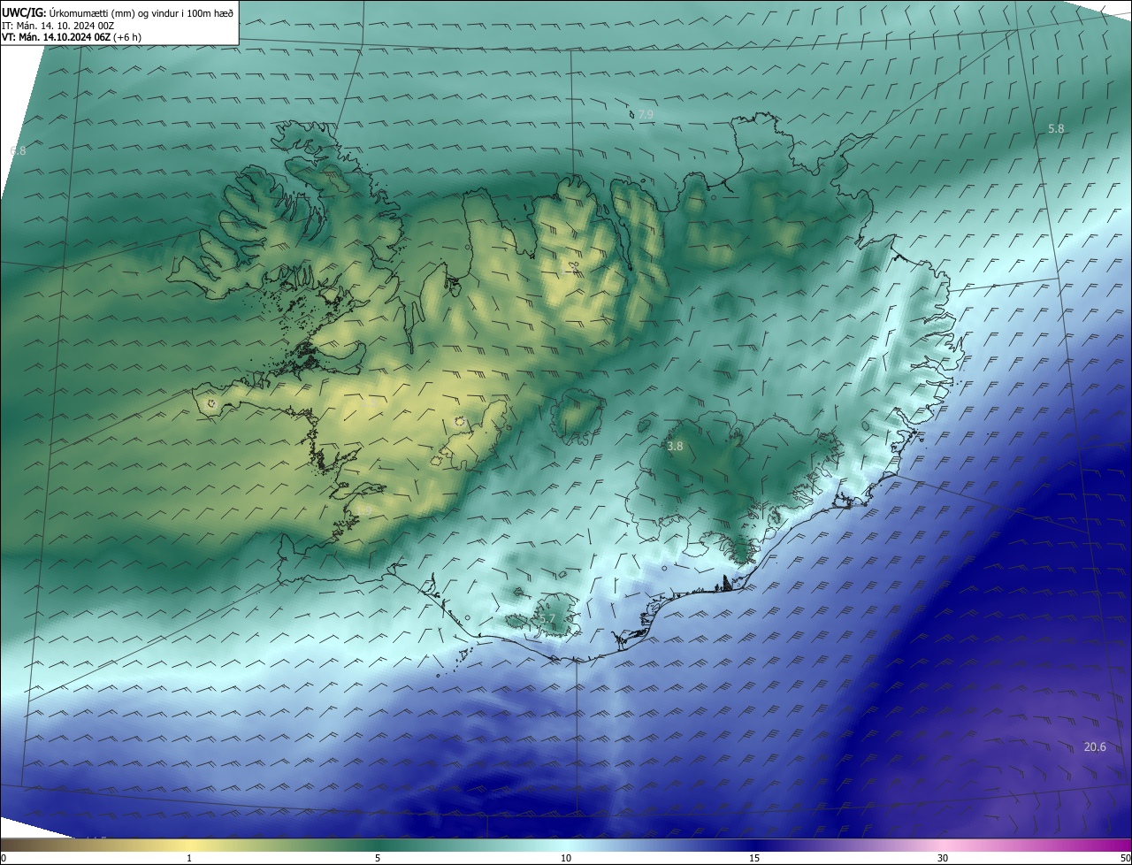Screen dimensions: 1132x865
Task: Click the magenta color-scale segment above label 30
Action: 943,845
